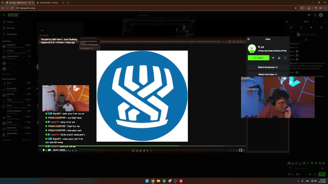This screenshot has width=328, height=184.
Task: Open taskbar clock and date
Action: tap(322, 181)
